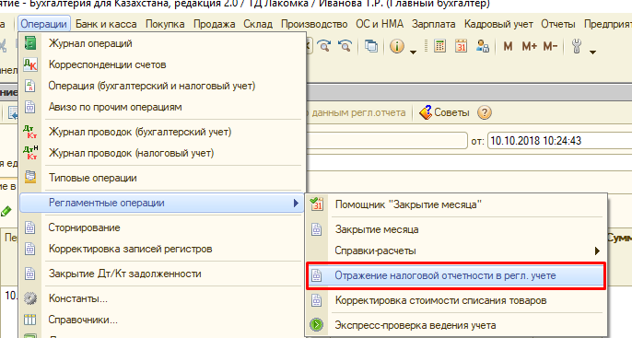Viewport: 632px width, 338px height.
Task: Click the icon beside Типовые операции
Action: [x=30, y=177]
